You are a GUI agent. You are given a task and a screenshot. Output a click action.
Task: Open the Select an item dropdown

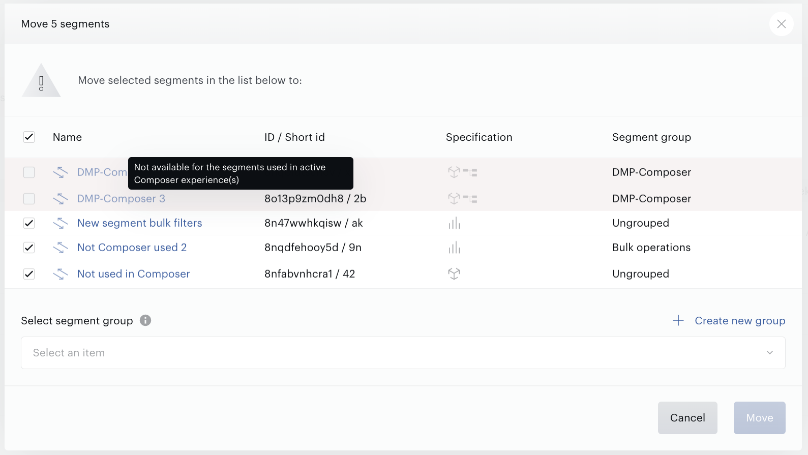[403, 353]
